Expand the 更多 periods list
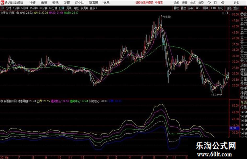 [94, 8]
